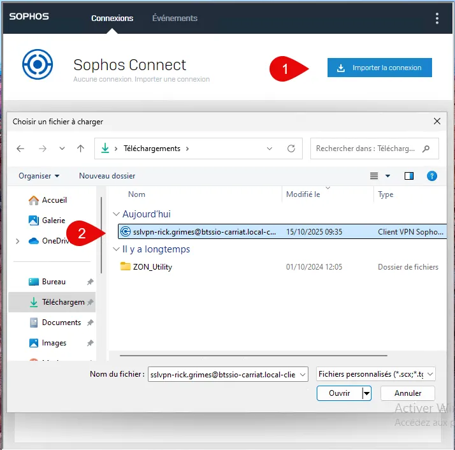Change view layout icon in toolbar
Screen dimensions: 455x450
(x=375, y=176)
